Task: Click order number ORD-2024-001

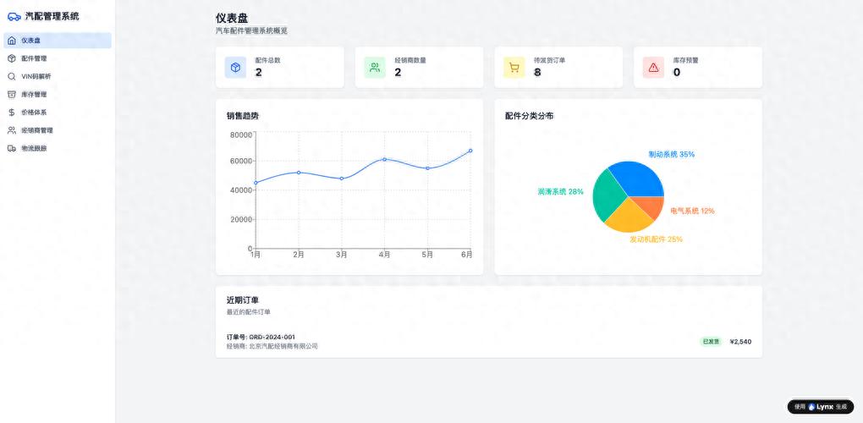Action: click(261, 337)
